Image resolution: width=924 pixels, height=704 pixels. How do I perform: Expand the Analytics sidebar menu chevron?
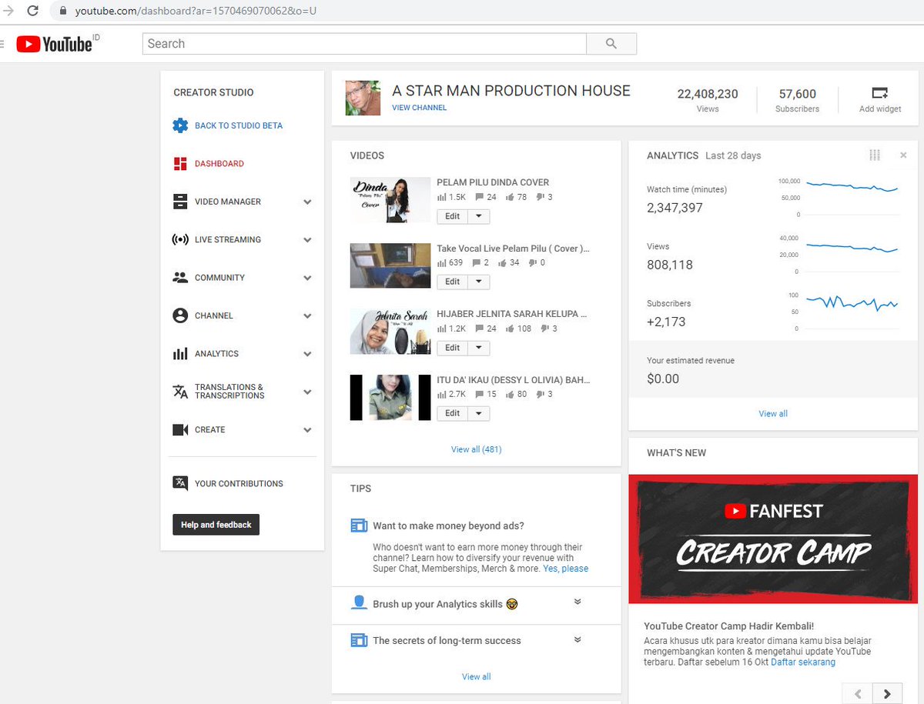(307, 354)
